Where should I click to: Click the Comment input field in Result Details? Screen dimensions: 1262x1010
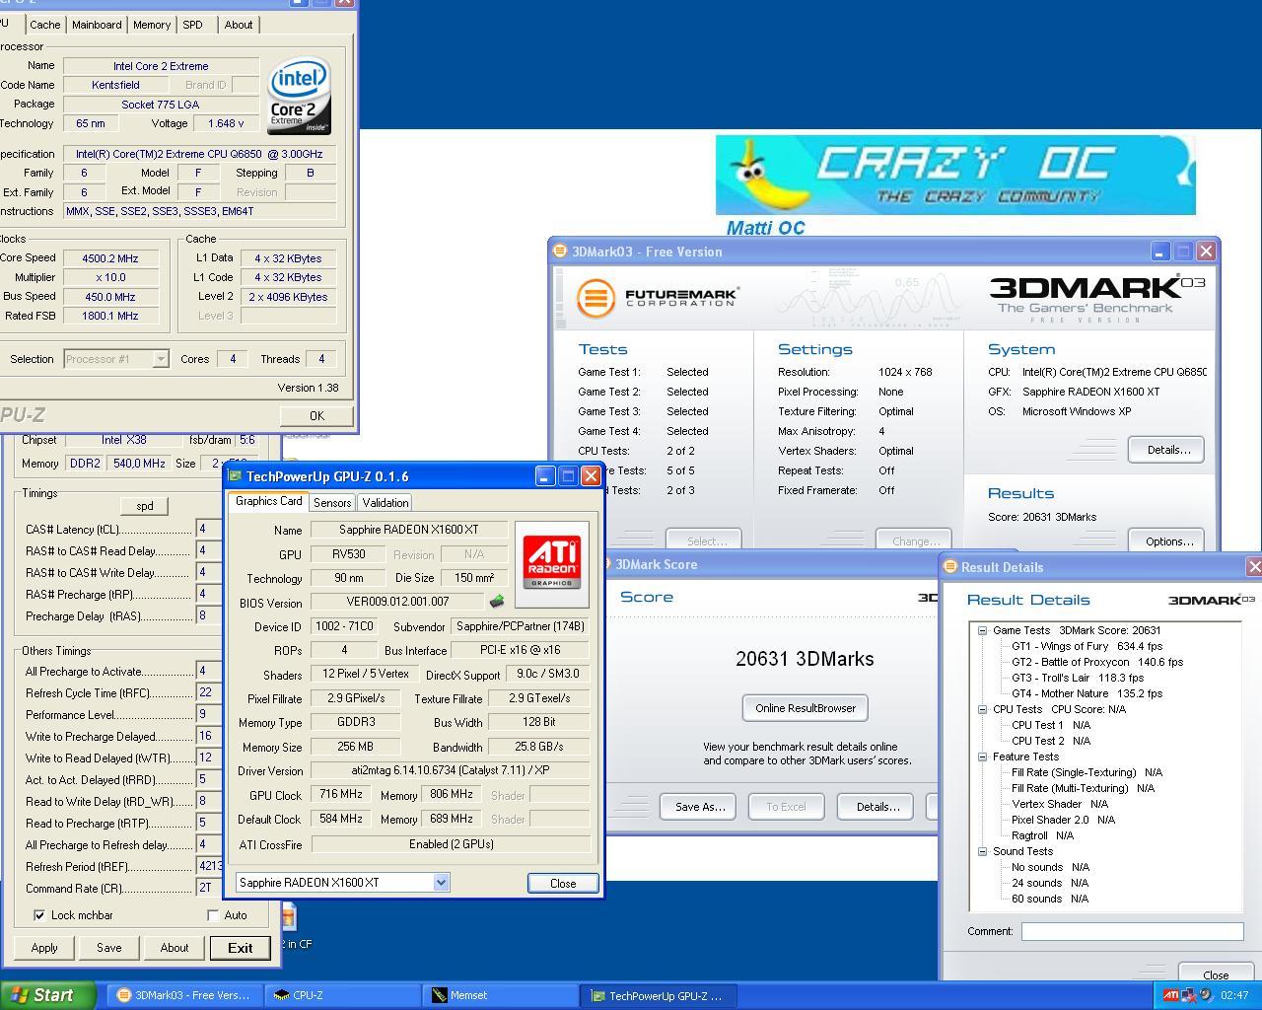[x=1132, y=931]
